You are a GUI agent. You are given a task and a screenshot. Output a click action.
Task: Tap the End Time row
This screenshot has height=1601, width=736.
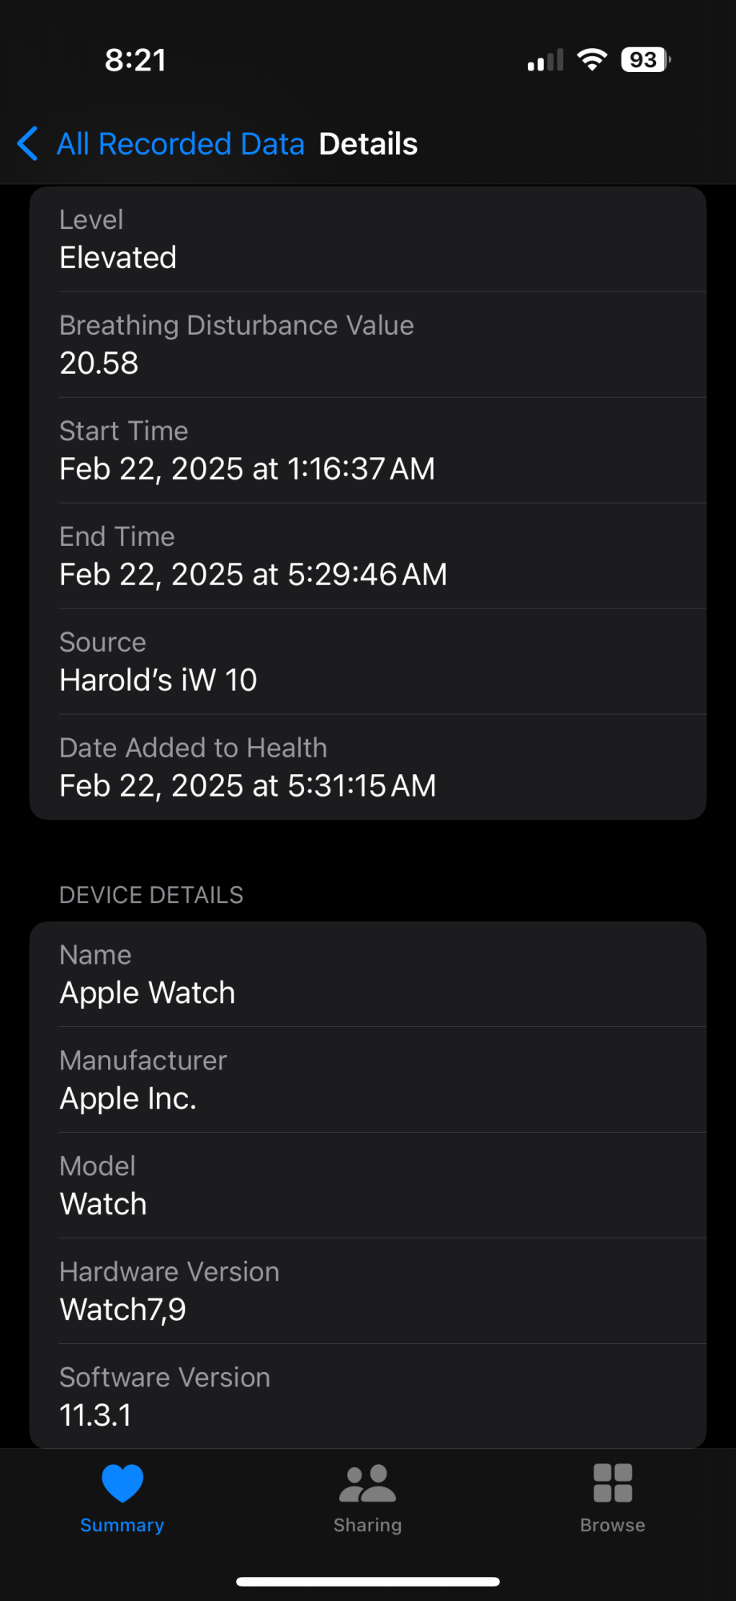(368, 556)
